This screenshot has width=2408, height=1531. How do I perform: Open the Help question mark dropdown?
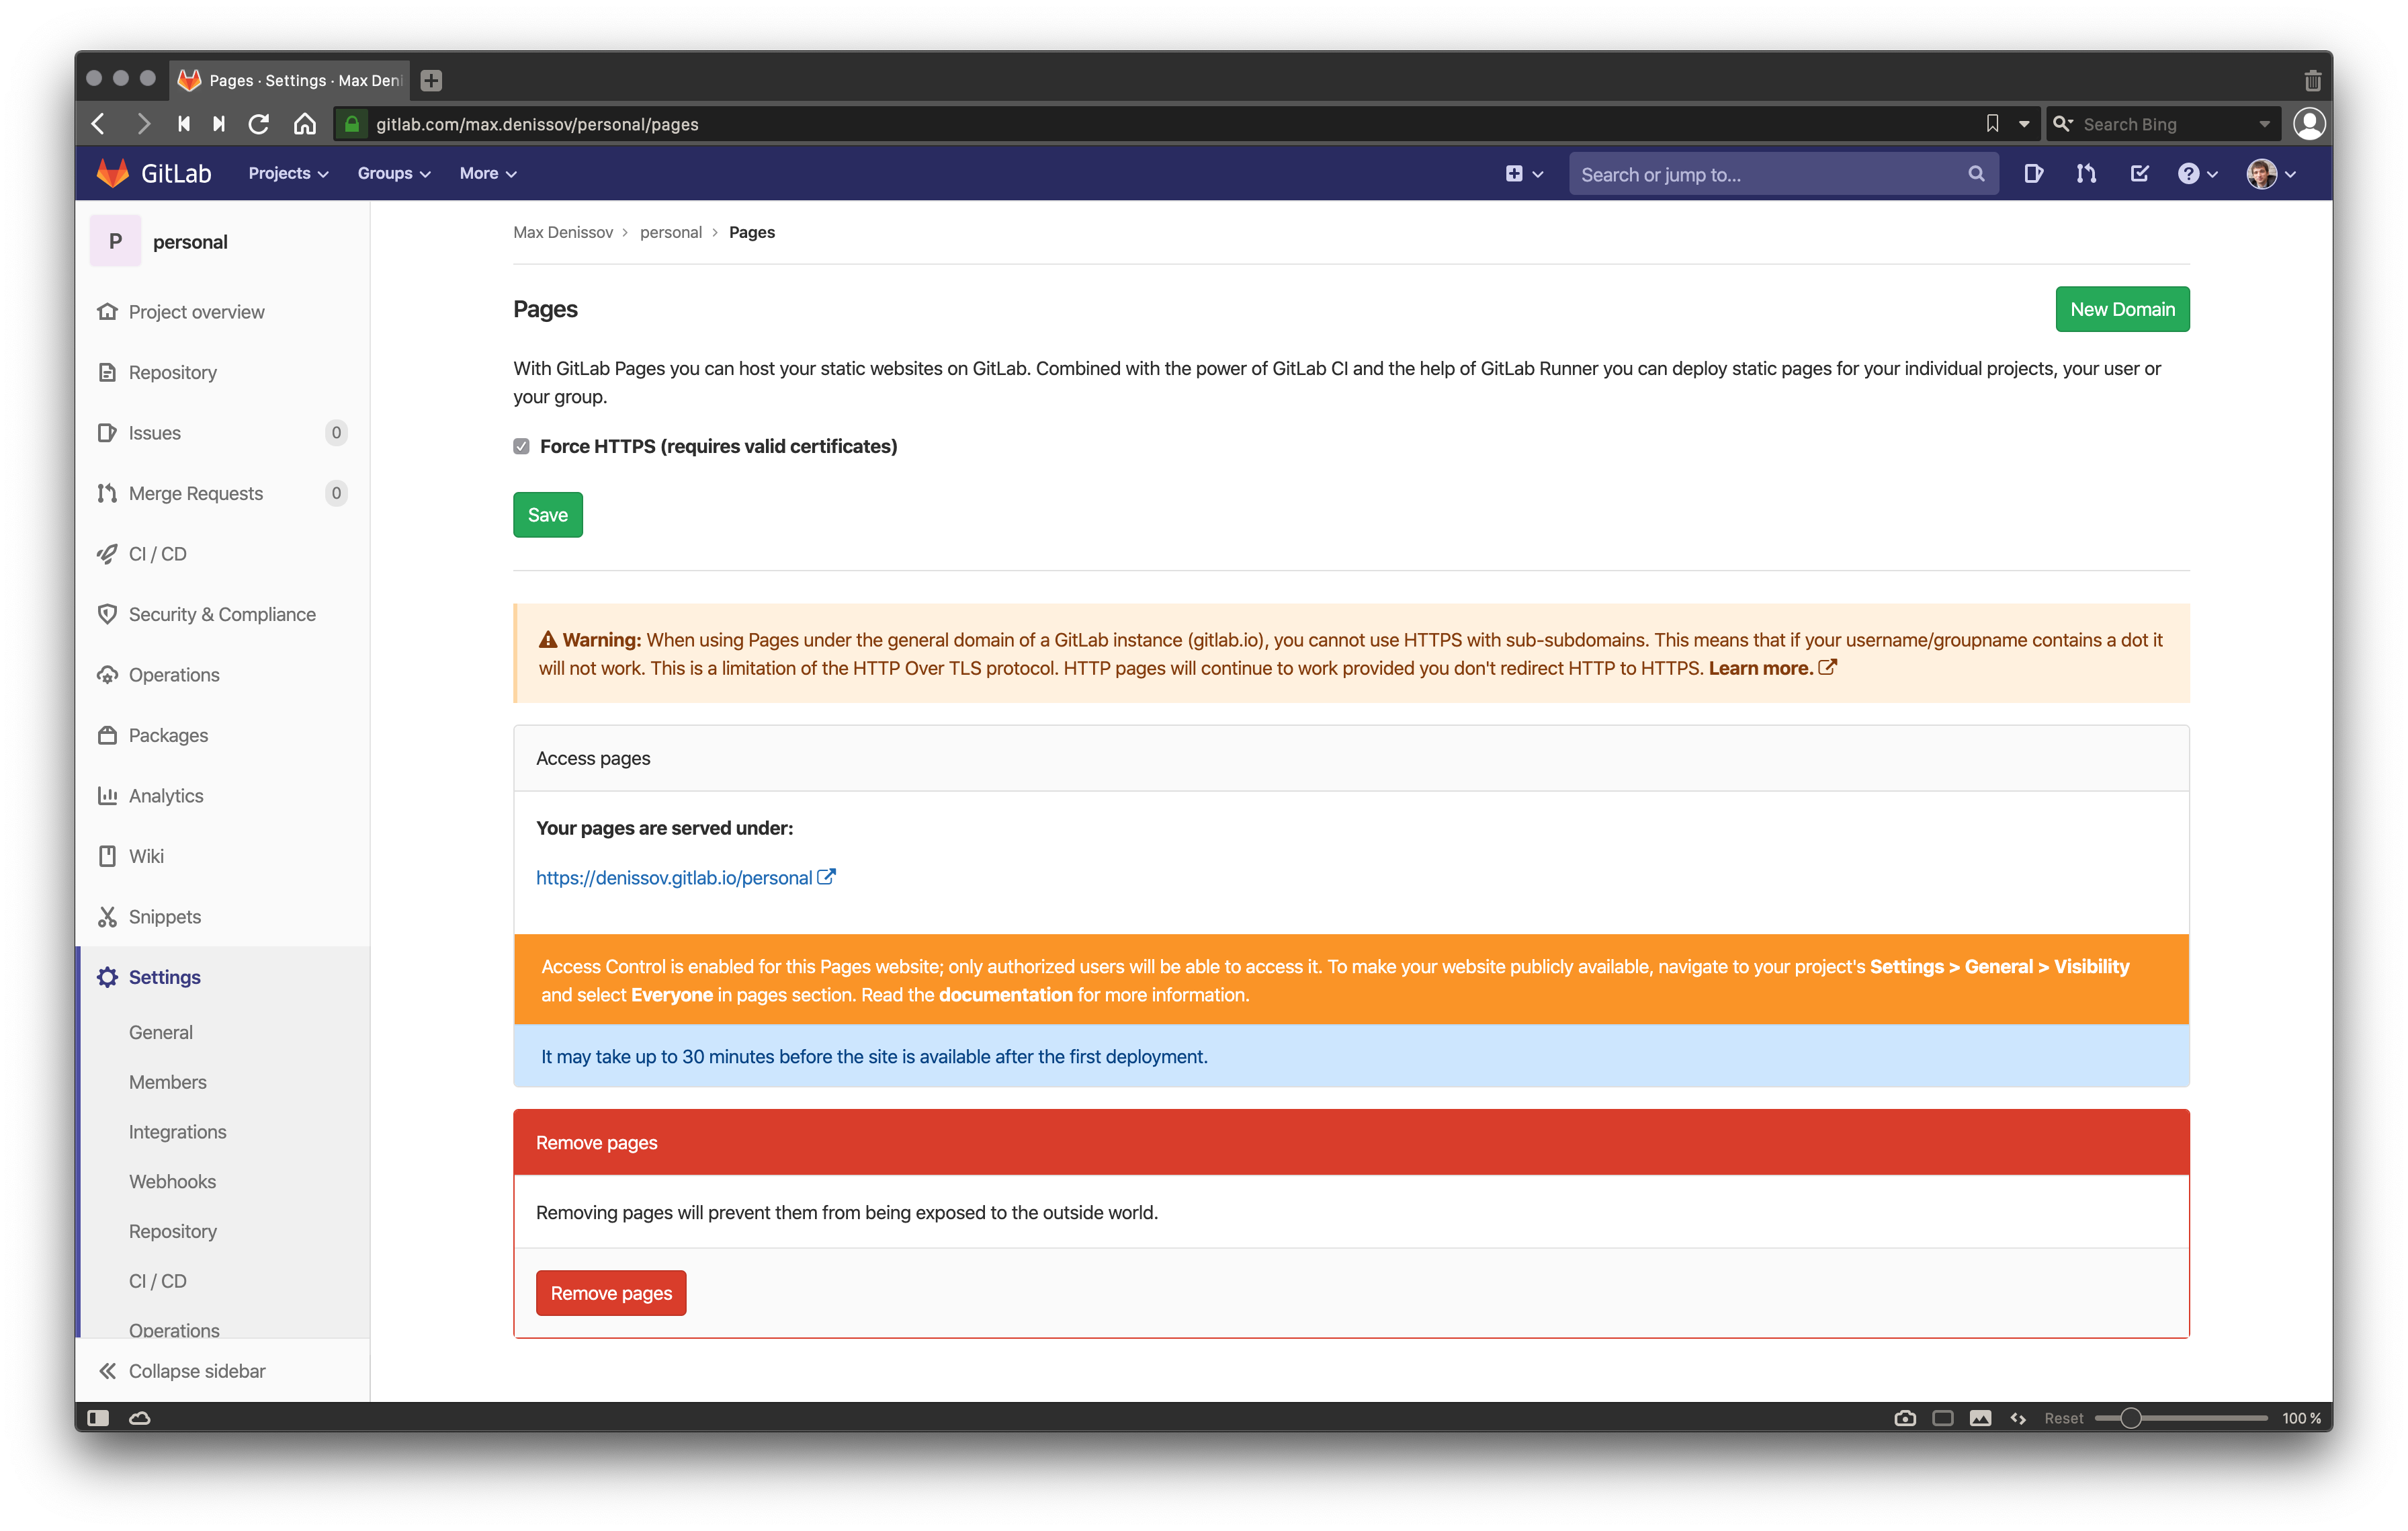coord(2198,174)
